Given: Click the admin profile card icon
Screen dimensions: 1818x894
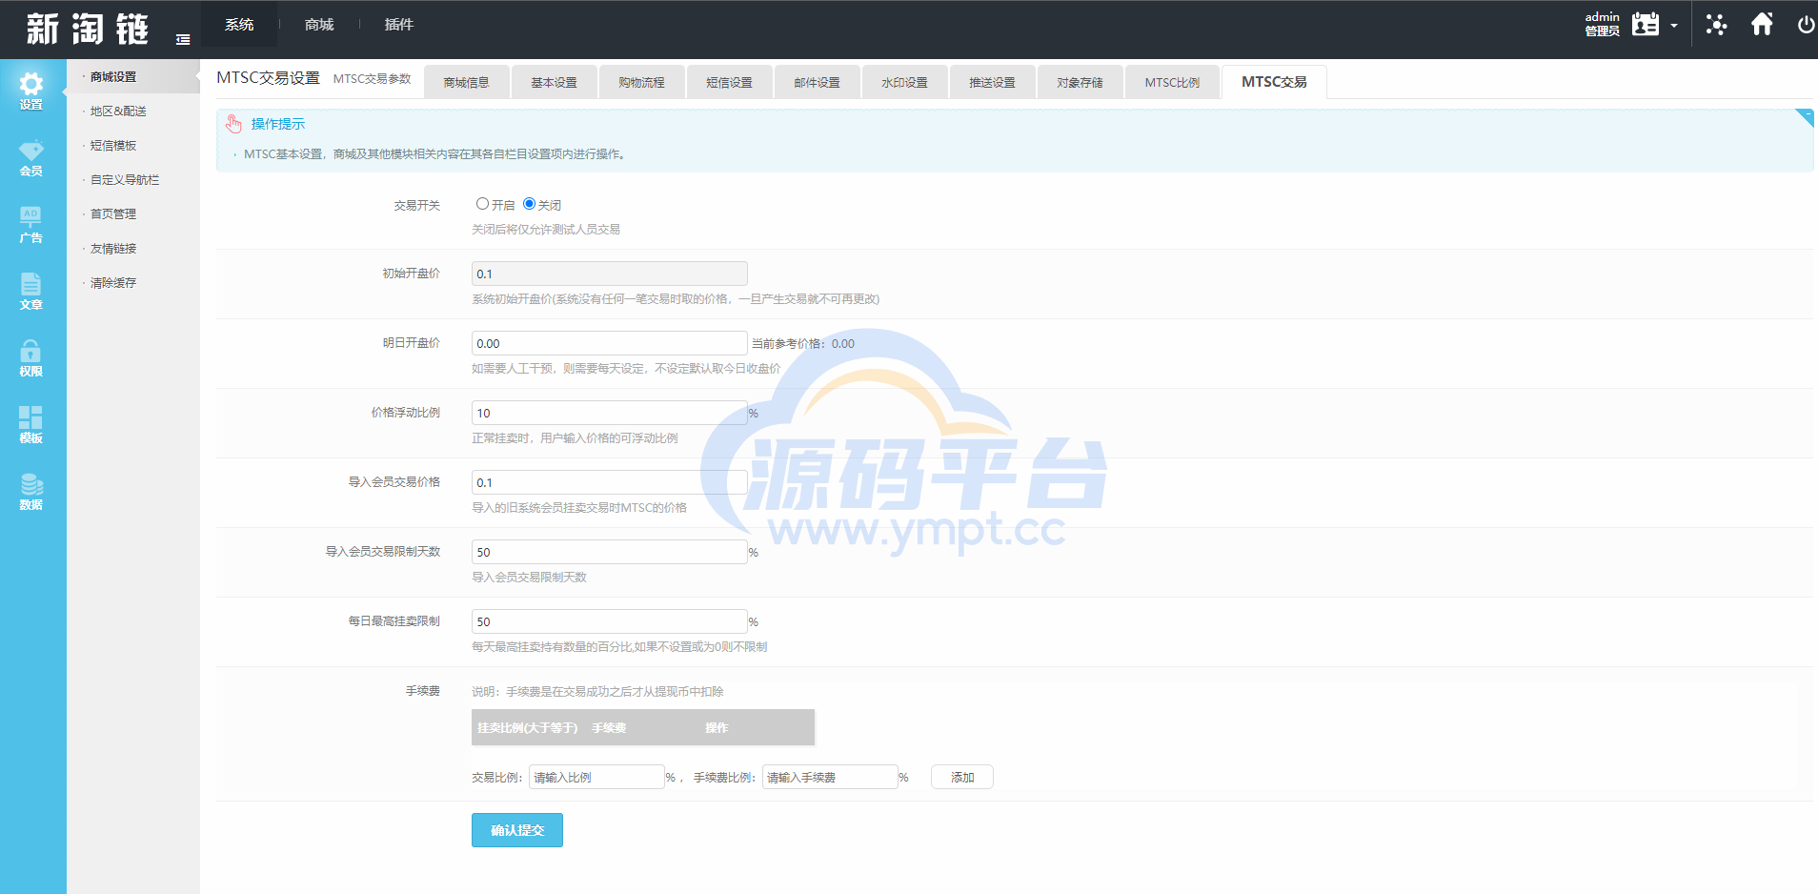Looking at the screenshot, I should click(1646, 25).
